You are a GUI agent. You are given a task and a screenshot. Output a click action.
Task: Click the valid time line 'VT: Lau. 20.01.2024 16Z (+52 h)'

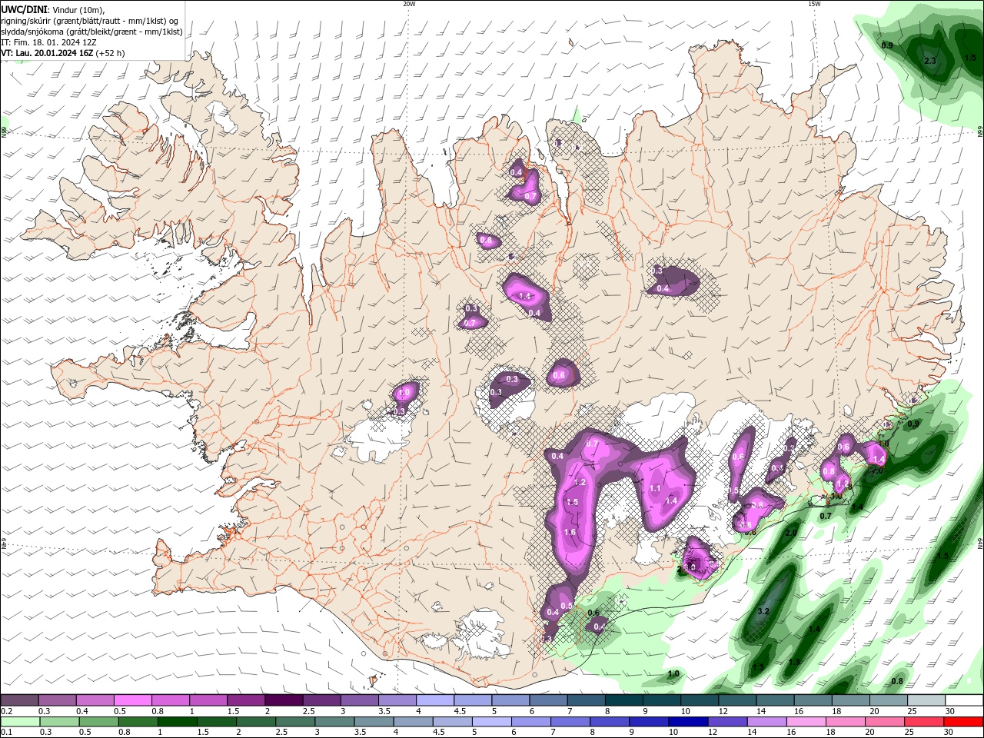click(x=62, y=53)
